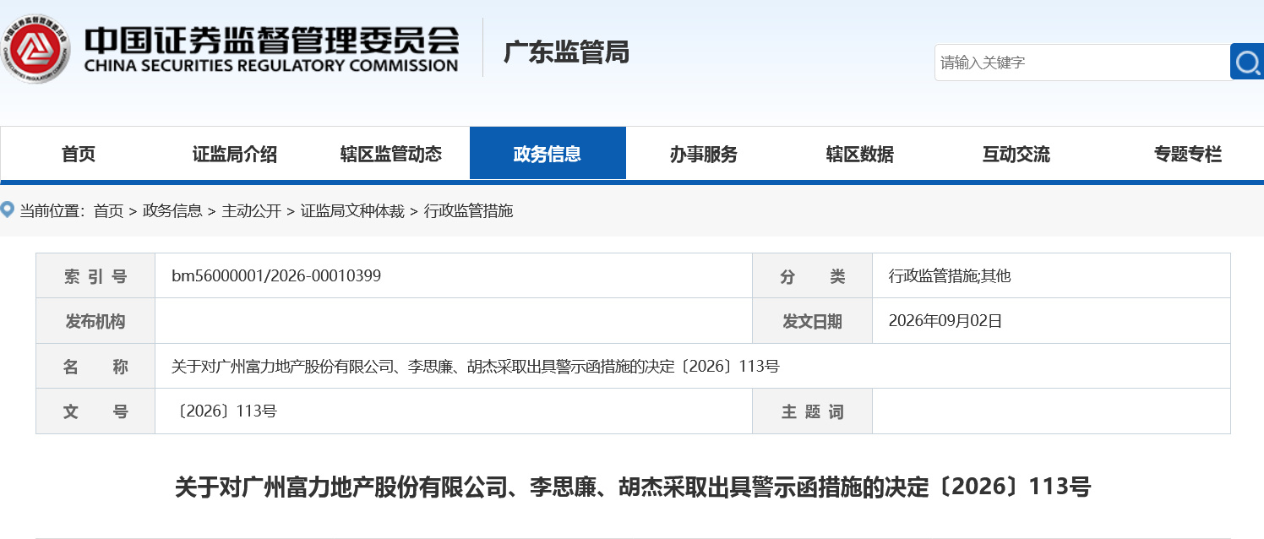Open the 证监局介绍 navigation tab
This screenshot has height=539, width=1264.
pyautogui.click(x=235, y=154)
